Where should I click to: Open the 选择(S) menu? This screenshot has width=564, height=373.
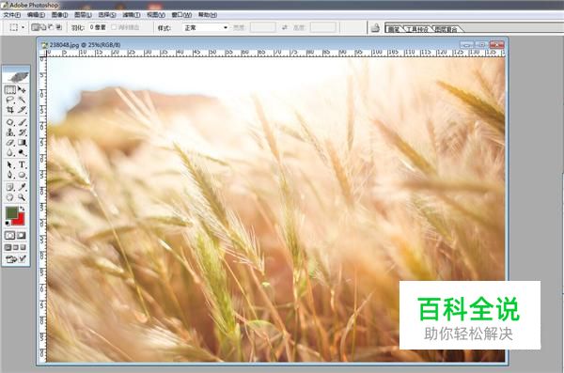[107, 15]
